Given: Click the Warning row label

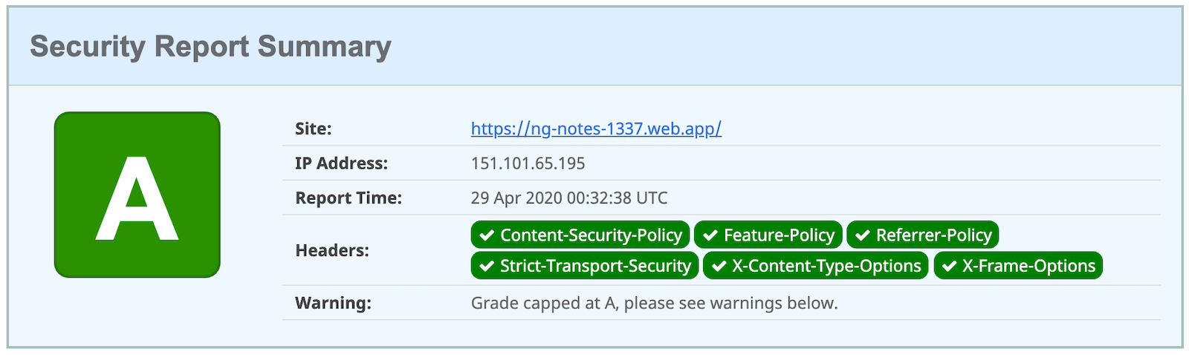Looking at the screenshot, I should (x=333, y=303).
